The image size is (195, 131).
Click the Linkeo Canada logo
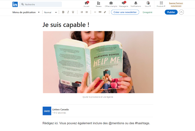click(47, 111)
